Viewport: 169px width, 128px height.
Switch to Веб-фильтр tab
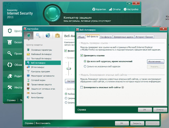pos(92,36)
